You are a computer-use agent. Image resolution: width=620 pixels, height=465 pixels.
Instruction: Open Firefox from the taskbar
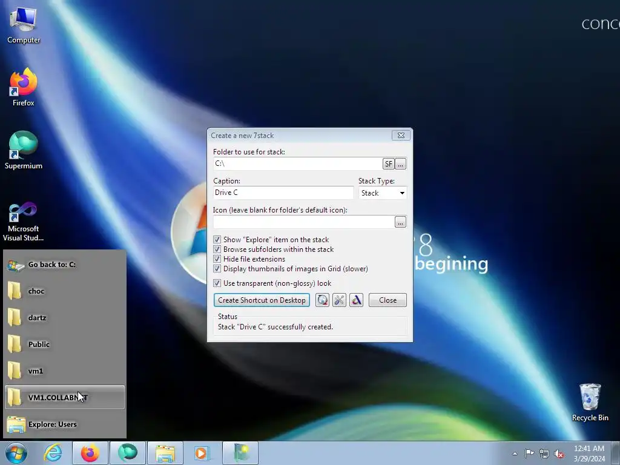tap(90, 453)
